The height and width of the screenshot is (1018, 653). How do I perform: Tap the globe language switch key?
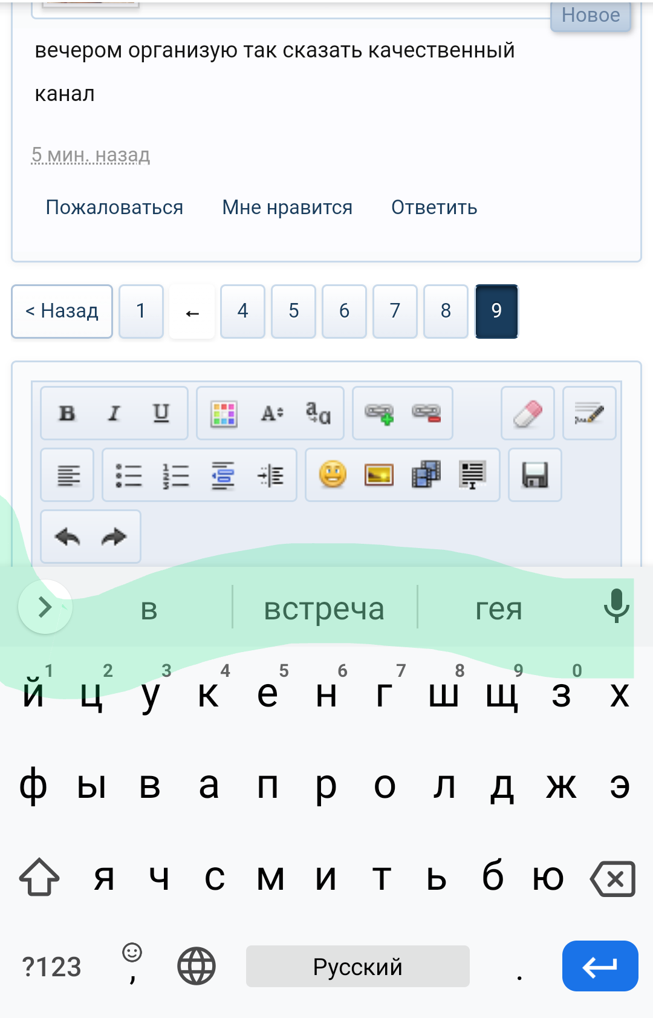[x=197, y=966]
